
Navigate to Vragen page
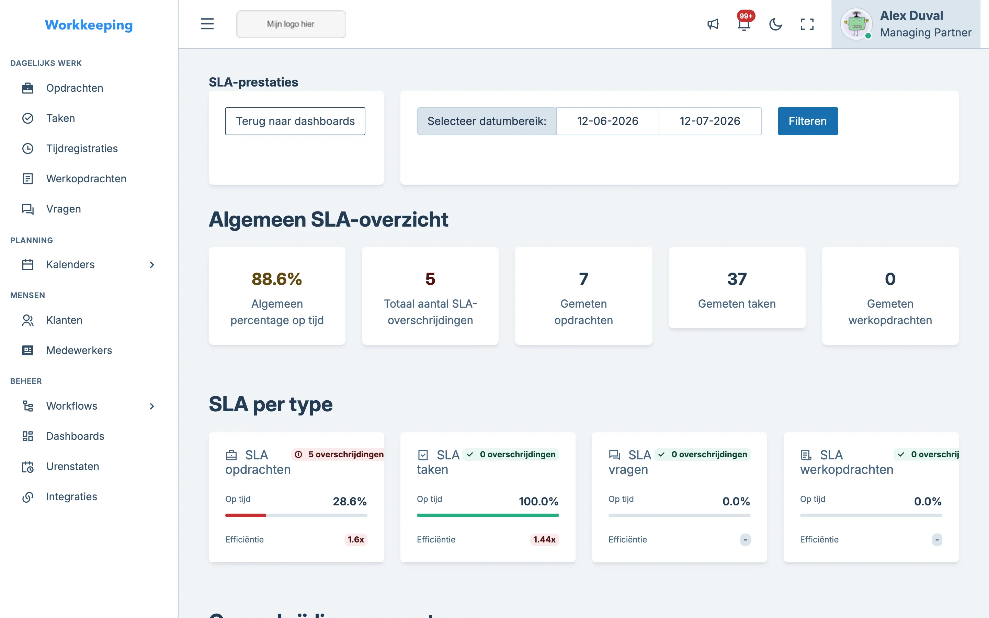point(89,209)
